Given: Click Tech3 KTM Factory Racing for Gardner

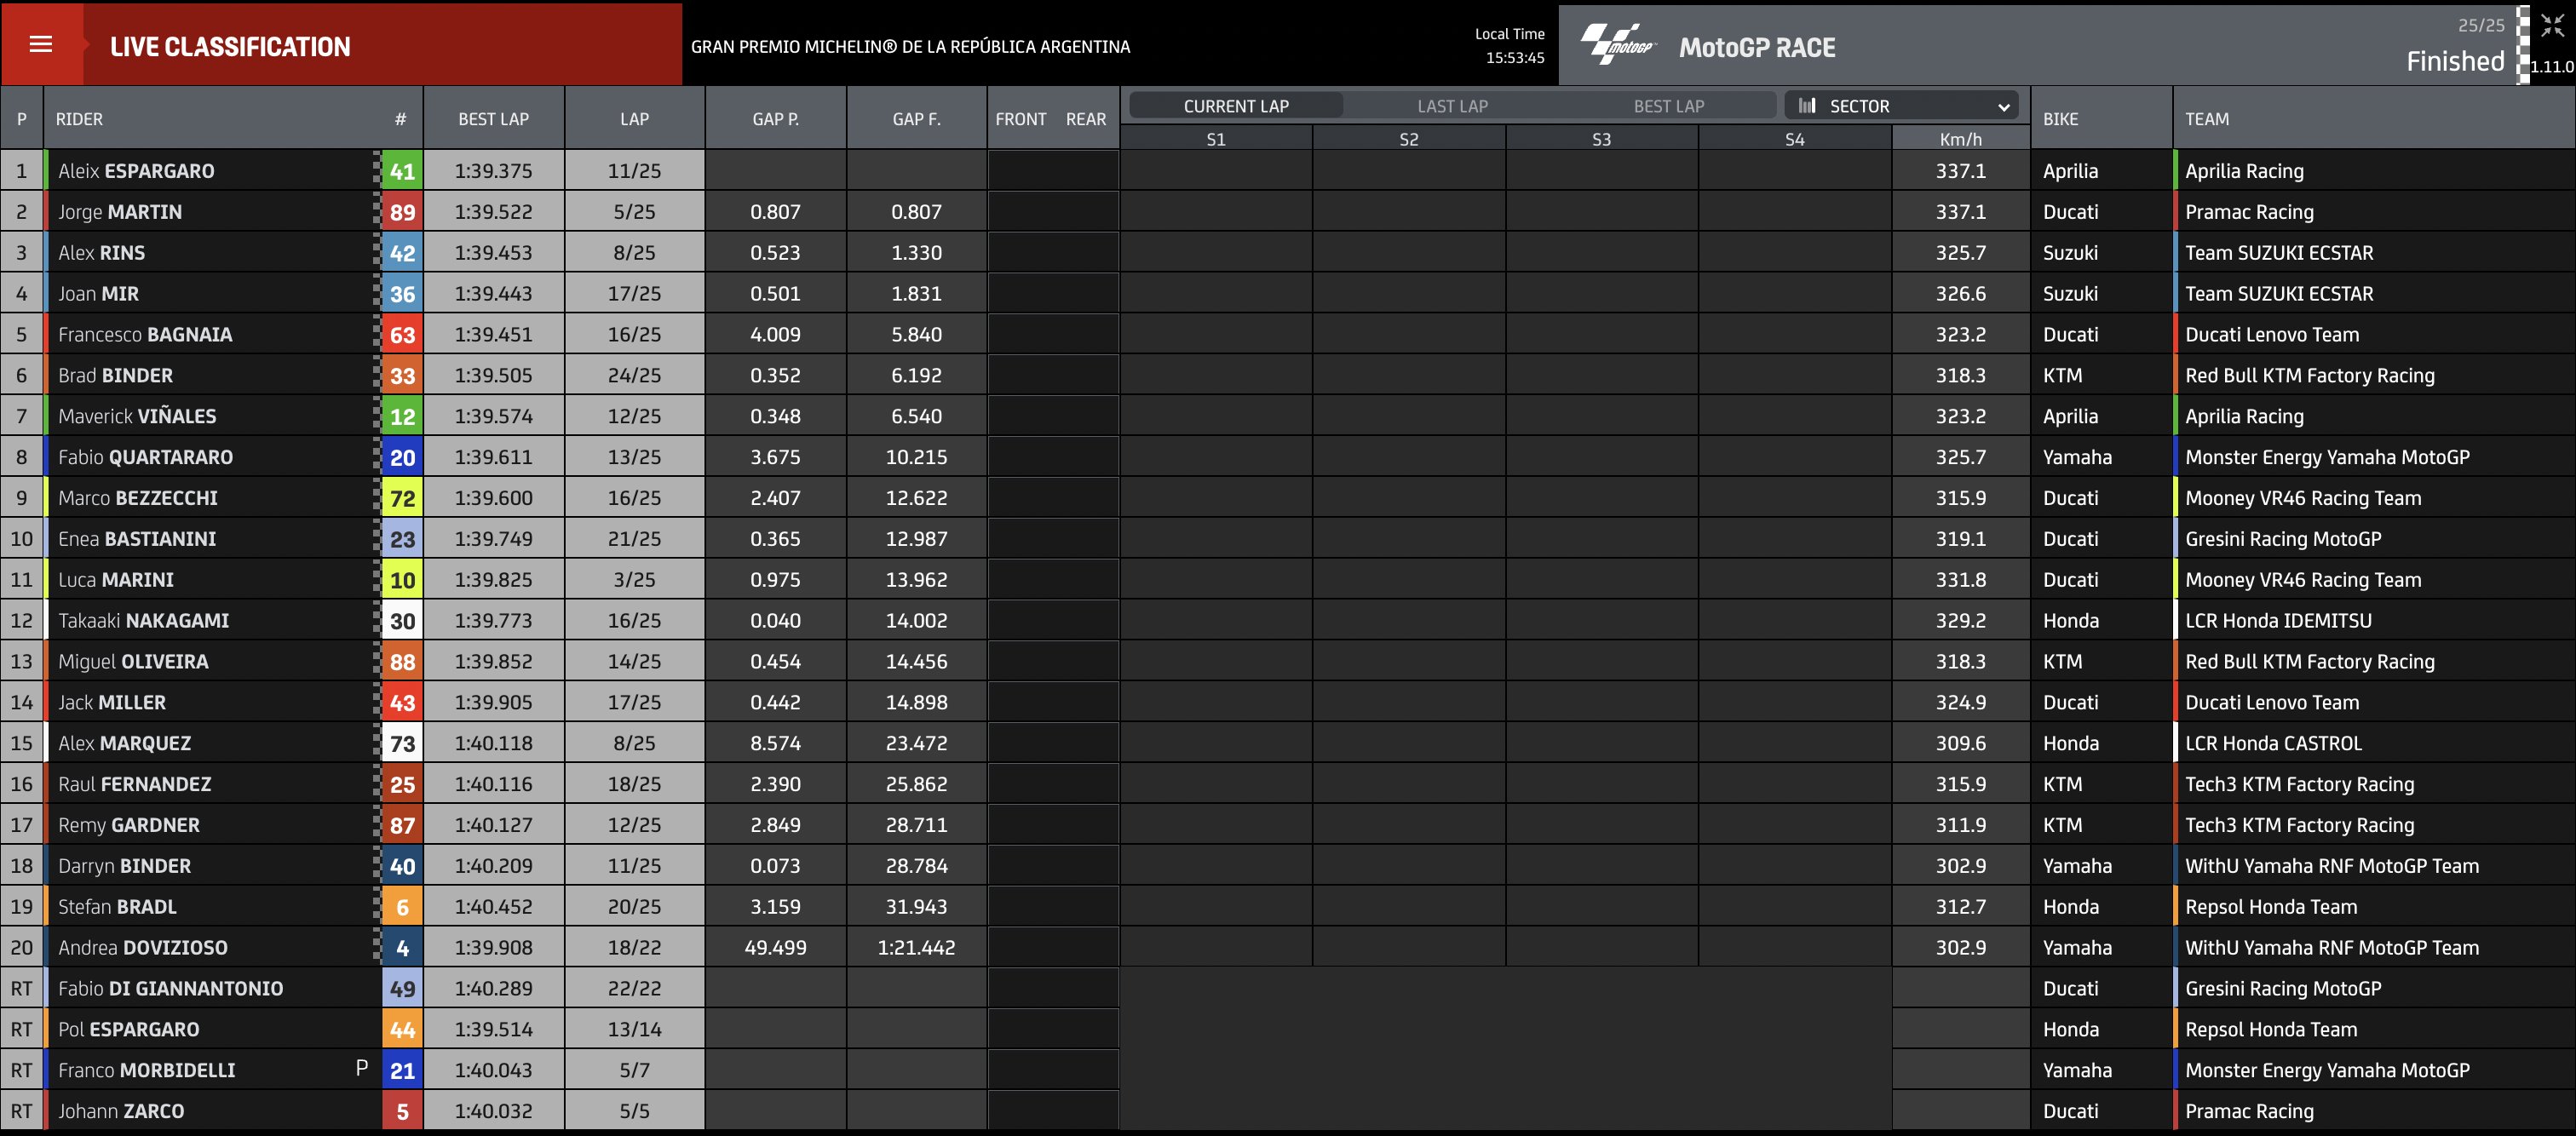Looking at the screenshot, I should tap(2299, 825).
